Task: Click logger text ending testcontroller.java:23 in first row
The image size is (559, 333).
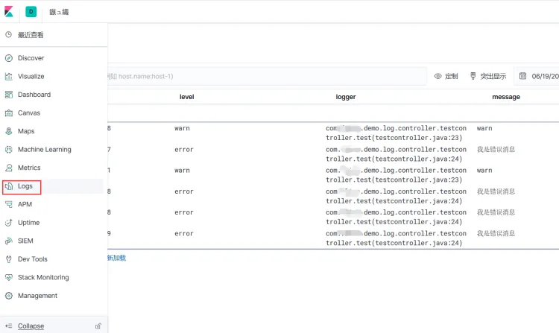Action: [396, 133]
